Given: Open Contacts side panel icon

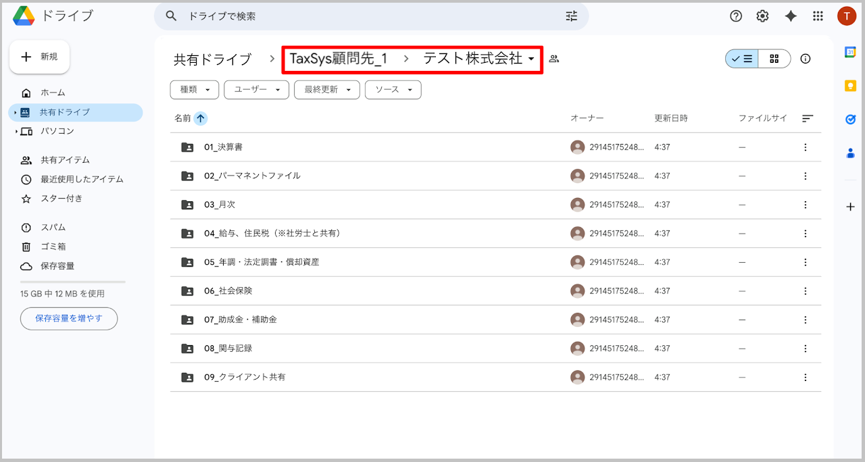Looking at the screenshot, I should (x=850, y=153).
